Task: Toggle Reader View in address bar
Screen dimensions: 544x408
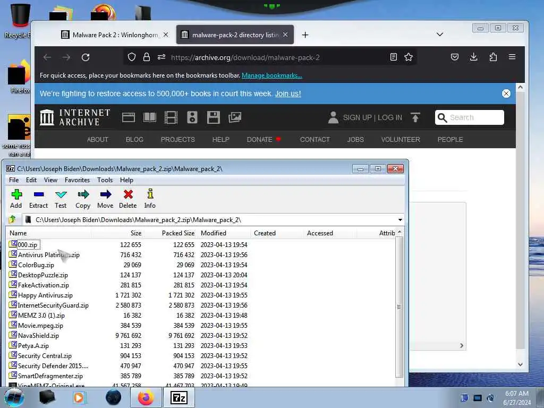Action: tap(394, 57)
